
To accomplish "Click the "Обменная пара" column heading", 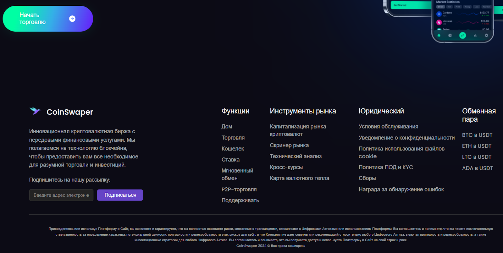I will click(x=479, y=115).
